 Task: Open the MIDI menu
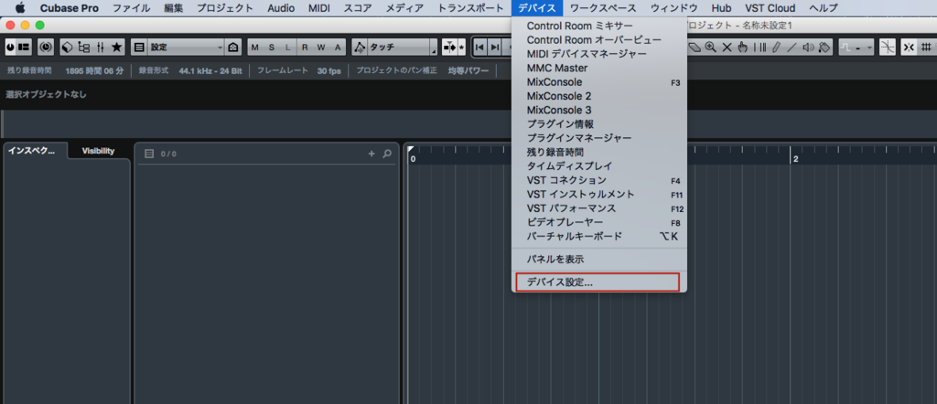(x=319, y=8)
